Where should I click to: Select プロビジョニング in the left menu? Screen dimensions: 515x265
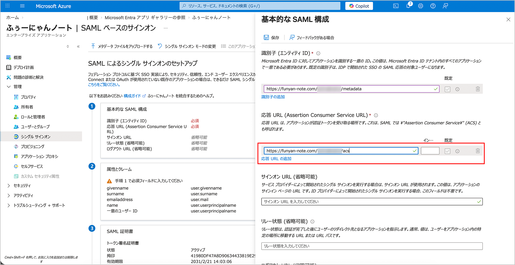pos(32,146)
